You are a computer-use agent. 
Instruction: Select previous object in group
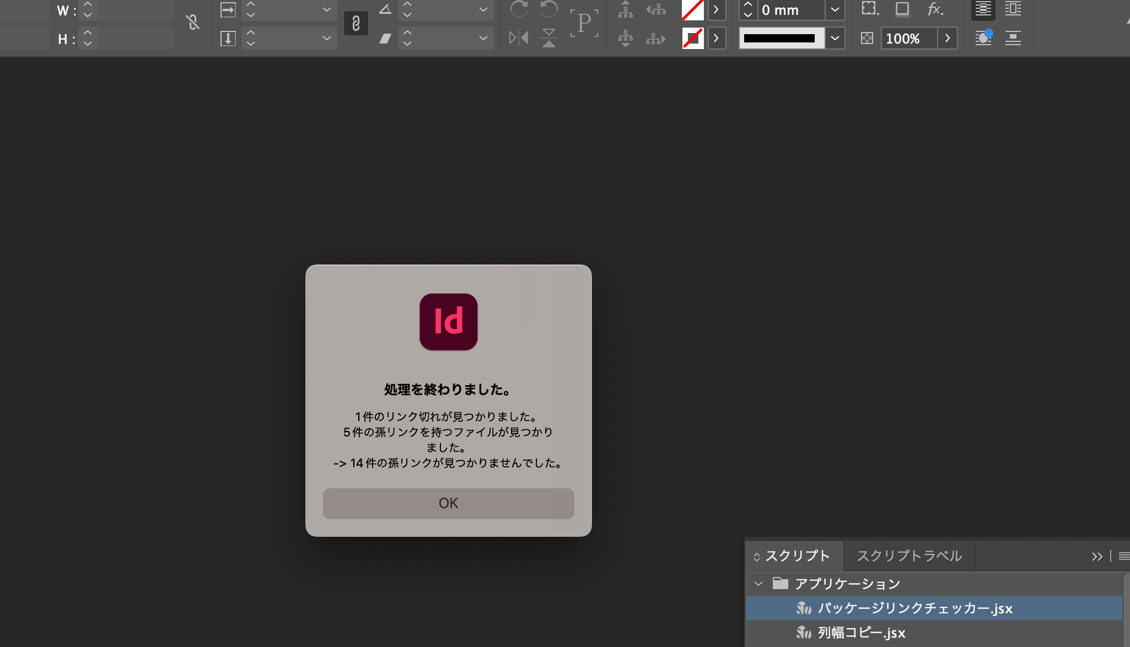[x=655, y=9]
